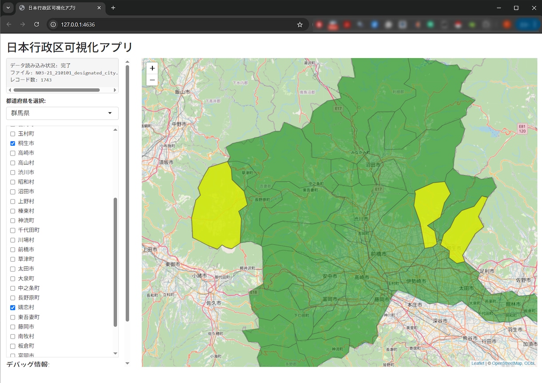542x383 pixels.
Task: Click the 沼田市 label on the map
Action: pos(373,164)
